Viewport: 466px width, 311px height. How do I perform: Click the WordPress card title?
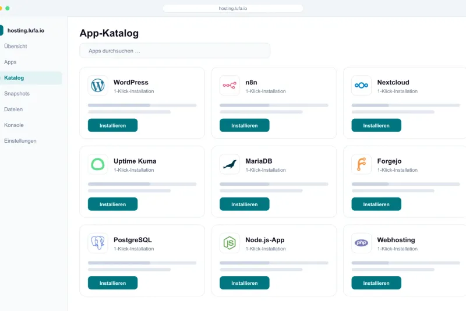[130, 82]
